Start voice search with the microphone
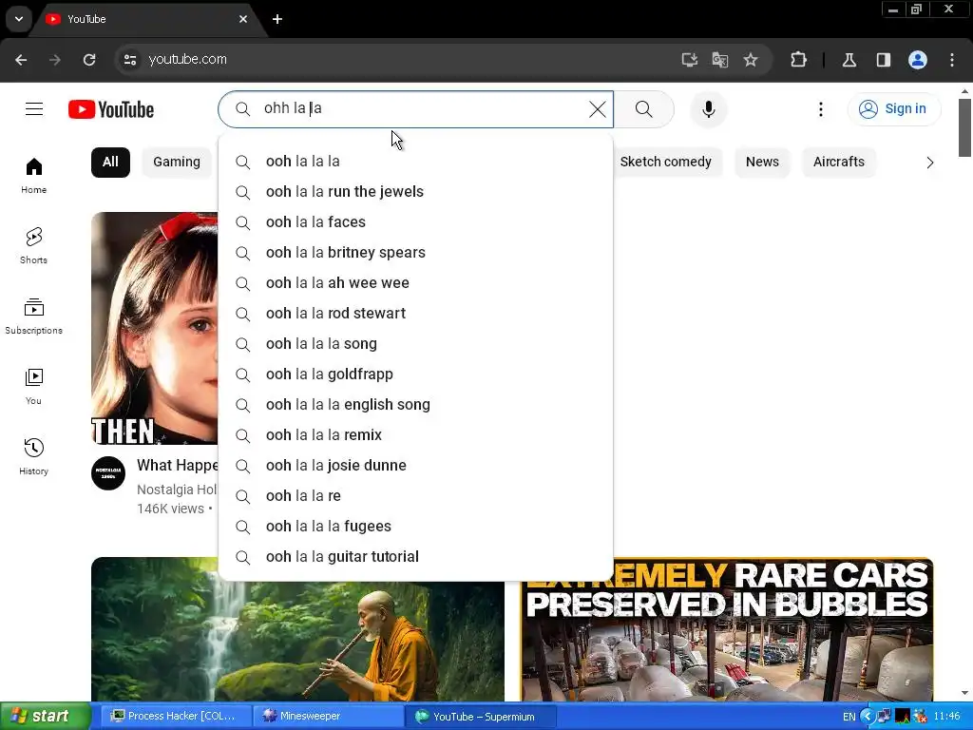Screen dimensions: 973x730 coord(708,109)
